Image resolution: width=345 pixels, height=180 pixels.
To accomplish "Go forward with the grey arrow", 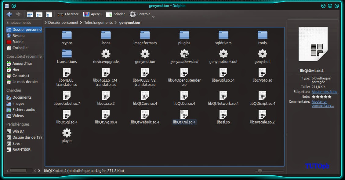I will 18,14.
